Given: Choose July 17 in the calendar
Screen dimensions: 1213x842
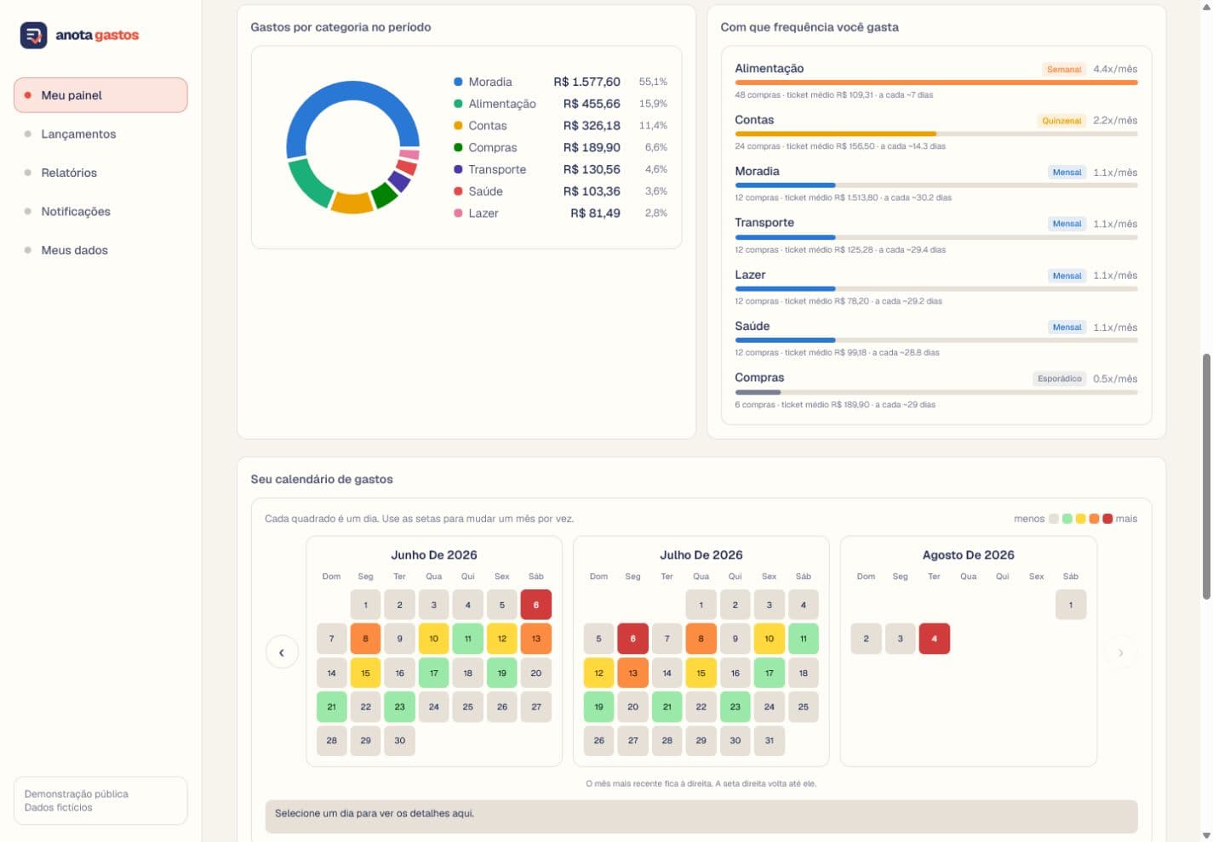Looking at the screenshot, I should 770,673.
